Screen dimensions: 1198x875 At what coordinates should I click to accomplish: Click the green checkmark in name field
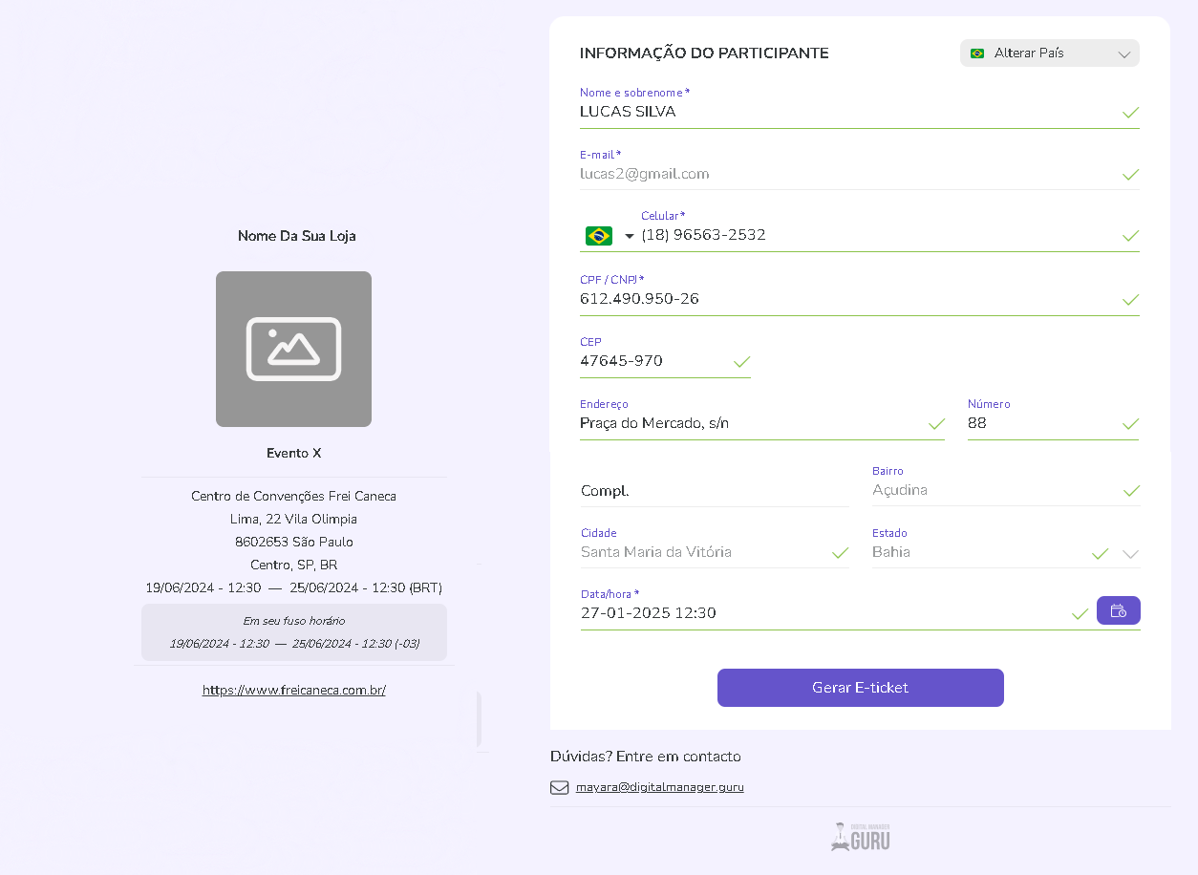(x=1130, y=113)
